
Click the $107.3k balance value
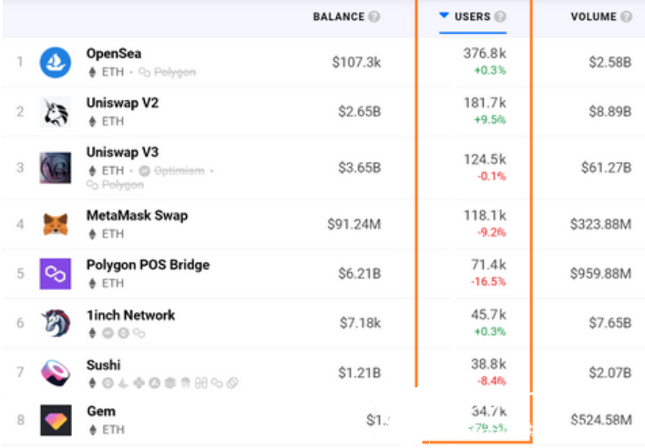(x=356, y=63)
